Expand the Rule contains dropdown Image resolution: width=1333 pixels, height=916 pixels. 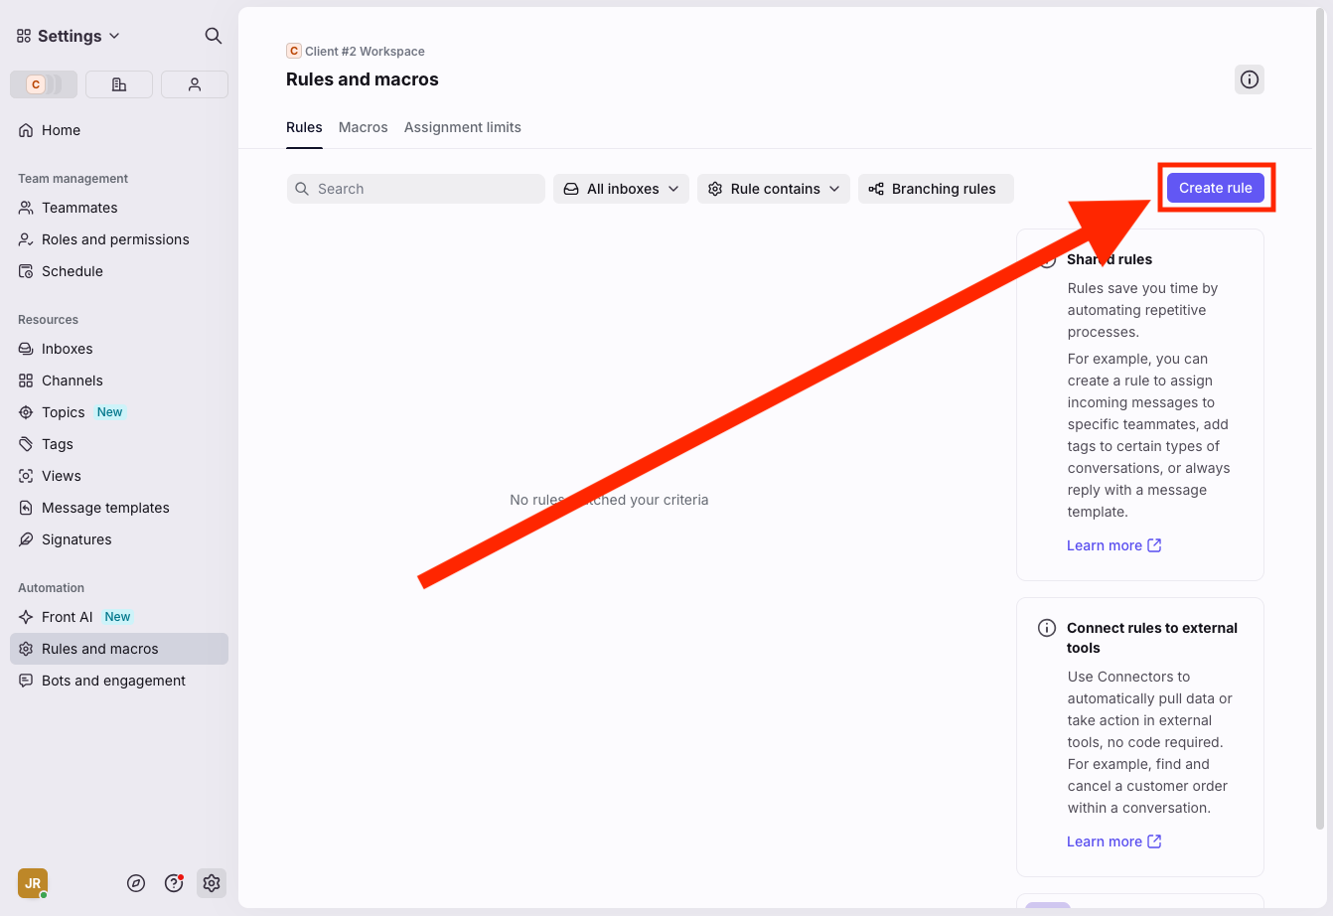[773, 189]
